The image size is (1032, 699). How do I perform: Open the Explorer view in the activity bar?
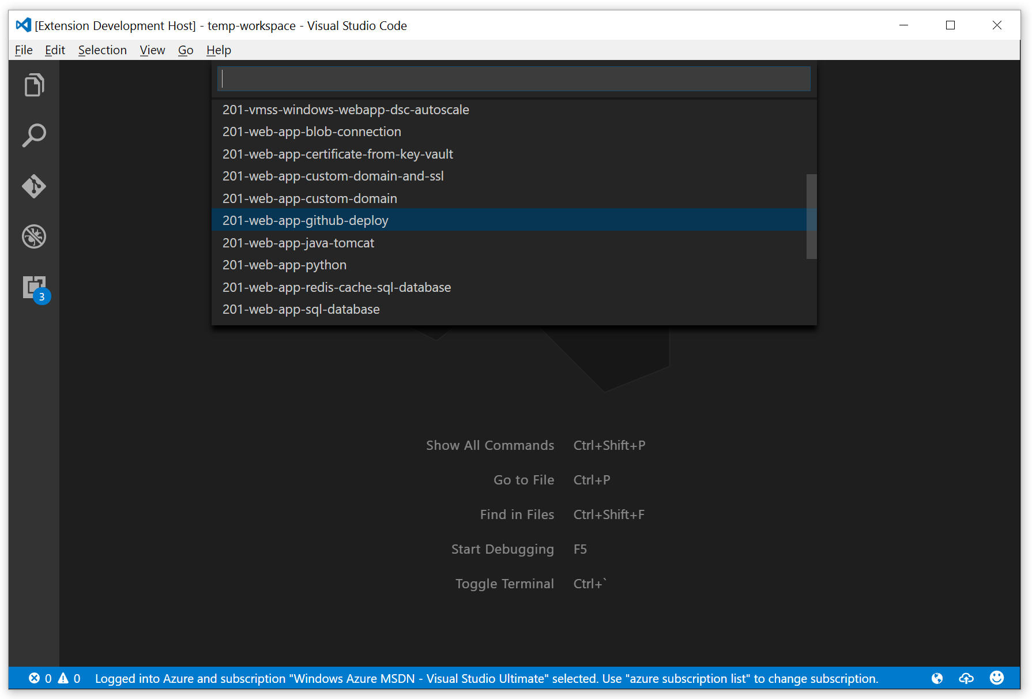coord(34,85)
